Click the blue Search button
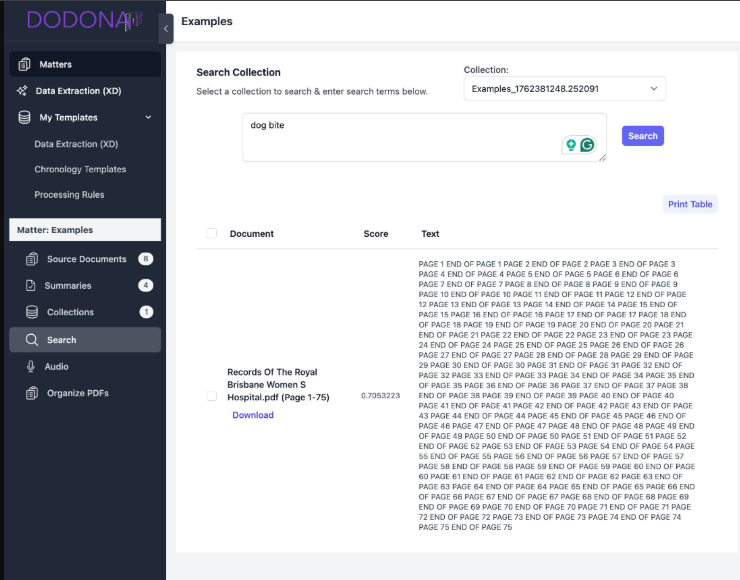740x580 pixels. pos(643,136)
